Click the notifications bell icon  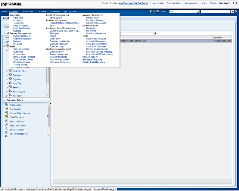[150, 12]
